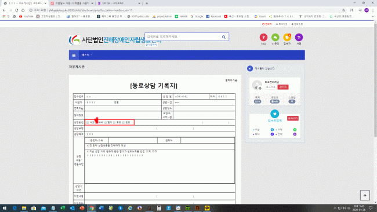Check the fourth consultation method checkbox
The width and height of the screenshot is (377, 212).
[x=114, y=122]
